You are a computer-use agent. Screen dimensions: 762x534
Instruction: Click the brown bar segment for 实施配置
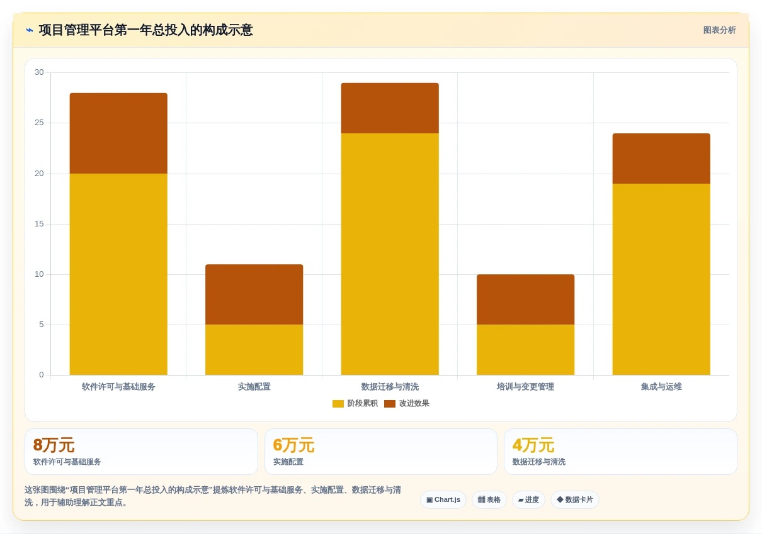click(x=254, y=294)
